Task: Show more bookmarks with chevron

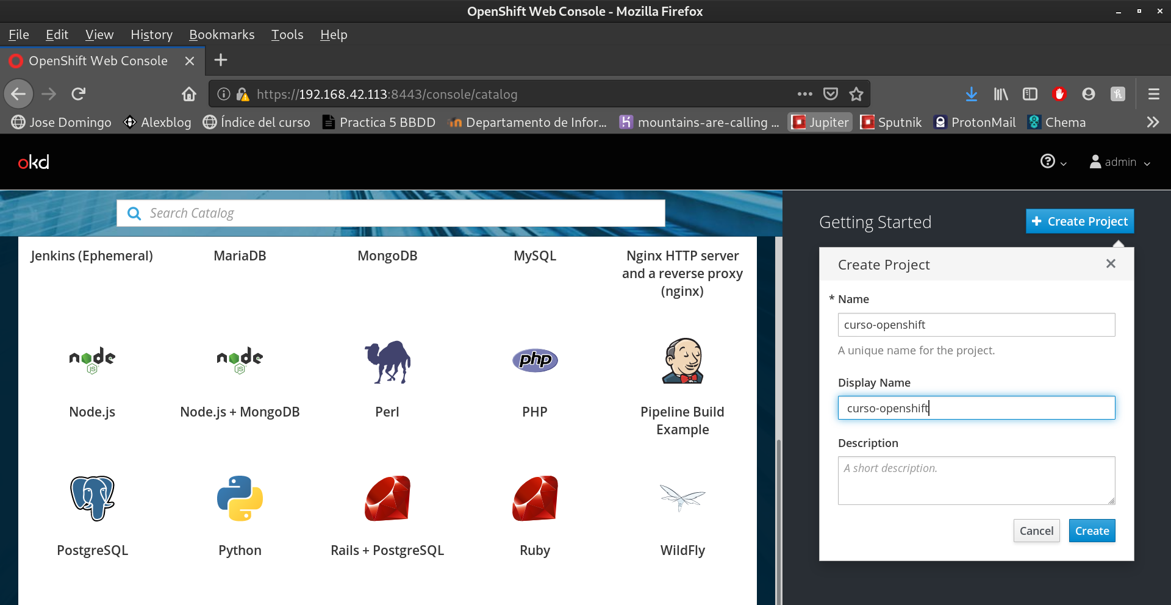Action: click(1152, 122)
